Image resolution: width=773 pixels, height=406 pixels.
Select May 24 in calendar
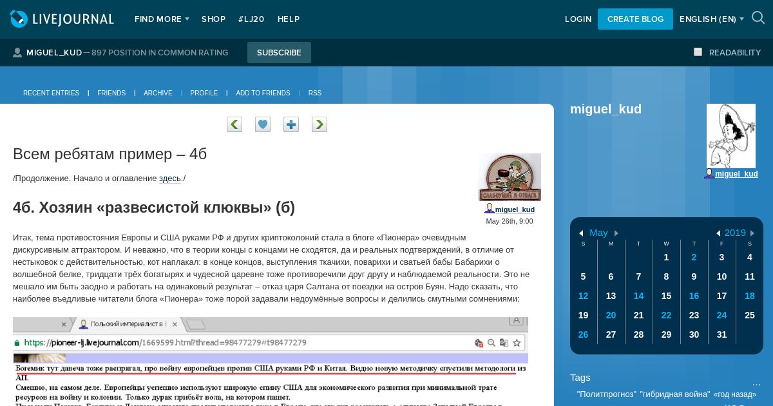click(721, 315)
